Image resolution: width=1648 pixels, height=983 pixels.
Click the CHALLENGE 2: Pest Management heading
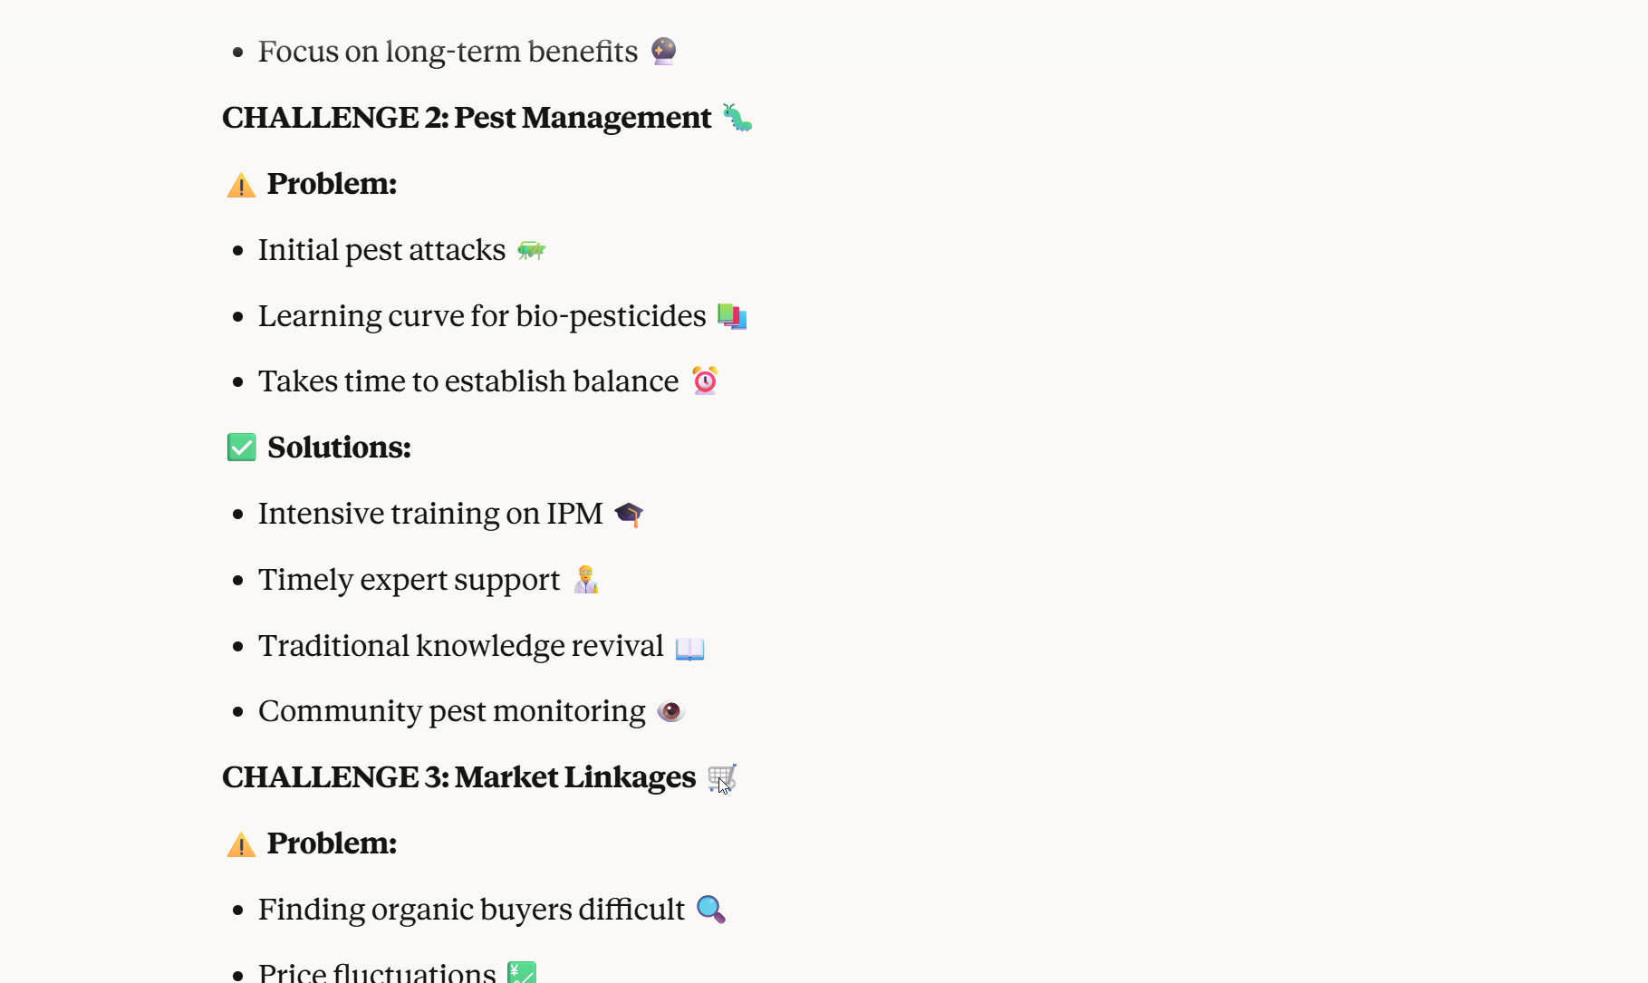(x=467, y=118)
